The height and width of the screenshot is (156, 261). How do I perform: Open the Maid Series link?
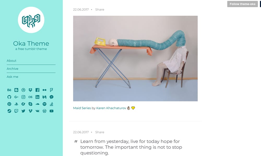tap(82, 108)
